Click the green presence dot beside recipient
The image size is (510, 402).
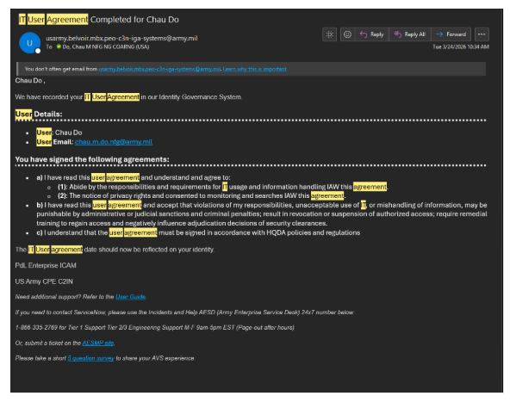[x=59, y=46]
